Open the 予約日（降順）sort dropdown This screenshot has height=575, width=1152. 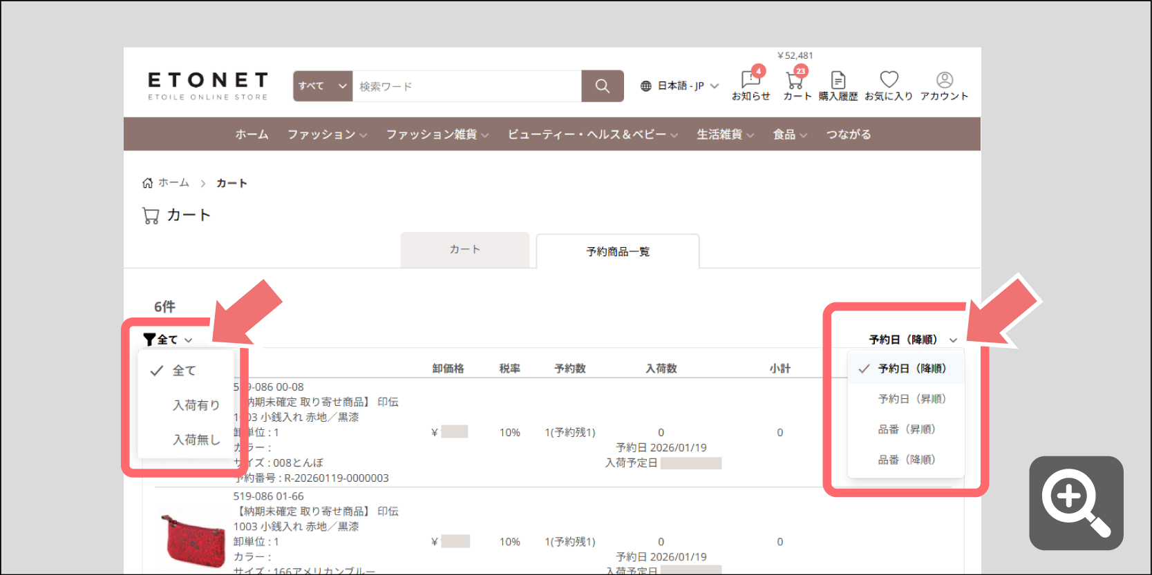[913, 340]
